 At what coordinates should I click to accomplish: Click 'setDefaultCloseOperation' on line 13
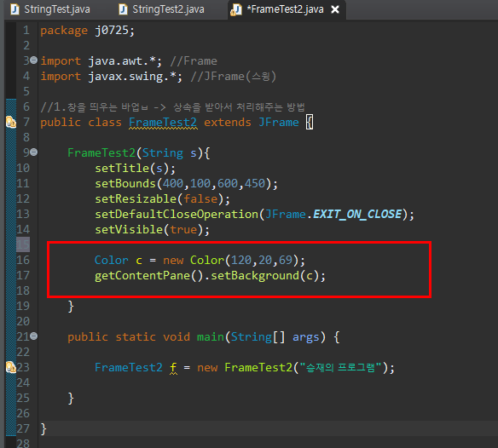(177, 215)
